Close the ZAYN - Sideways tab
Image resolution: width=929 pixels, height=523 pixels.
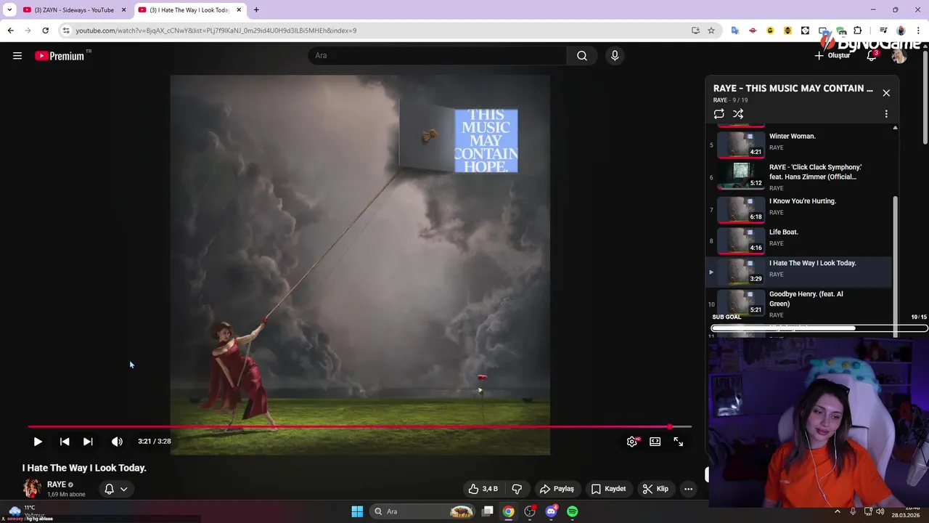[x=123, y=10]
